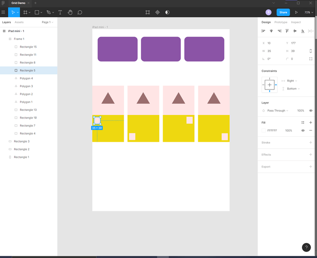Click the layer opacity 100% field
This screenshot has width=317, height=258.
point(301,110)
